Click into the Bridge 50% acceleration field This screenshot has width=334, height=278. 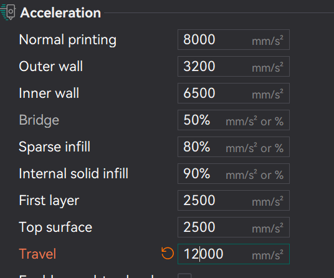[x=234, y=120]
